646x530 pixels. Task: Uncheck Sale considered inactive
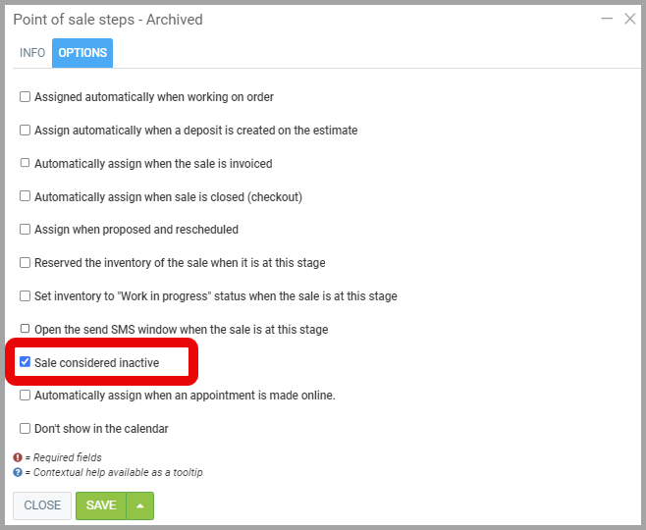(x=26, y=362)
